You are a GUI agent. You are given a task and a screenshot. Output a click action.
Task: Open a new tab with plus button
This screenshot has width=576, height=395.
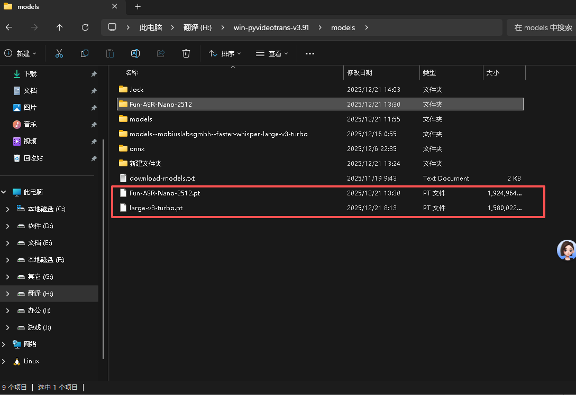(138, 7)
